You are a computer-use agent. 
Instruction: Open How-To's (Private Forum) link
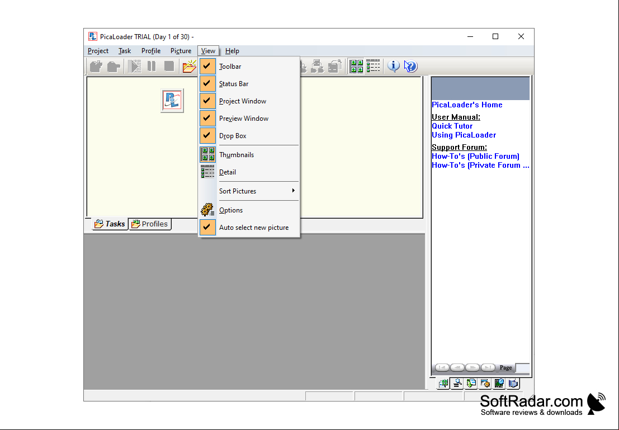pyautogui.click(x=480, y=166)
